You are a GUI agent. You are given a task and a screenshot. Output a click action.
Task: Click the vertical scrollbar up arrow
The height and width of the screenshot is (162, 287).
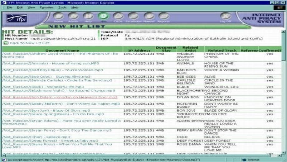284,31
